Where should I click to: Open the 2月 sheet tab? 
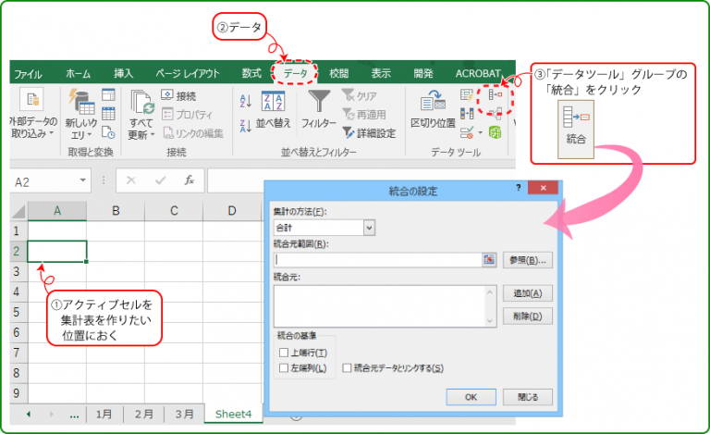coord(144,414)
